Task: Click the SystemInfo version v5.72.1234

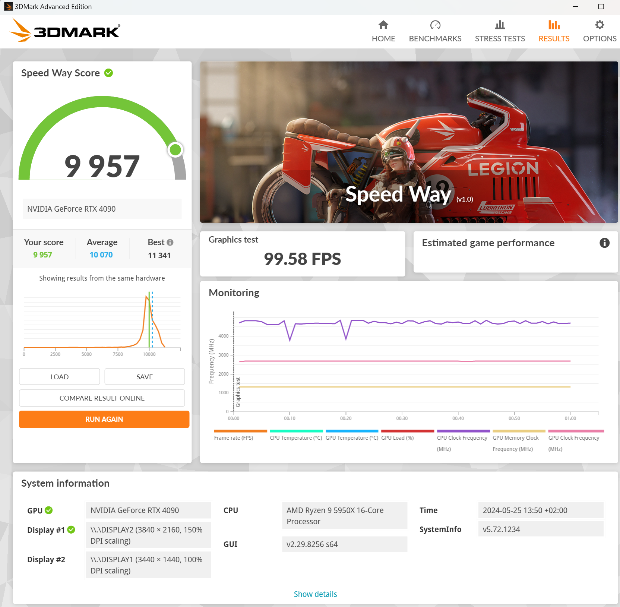Action: click(541, 529)
